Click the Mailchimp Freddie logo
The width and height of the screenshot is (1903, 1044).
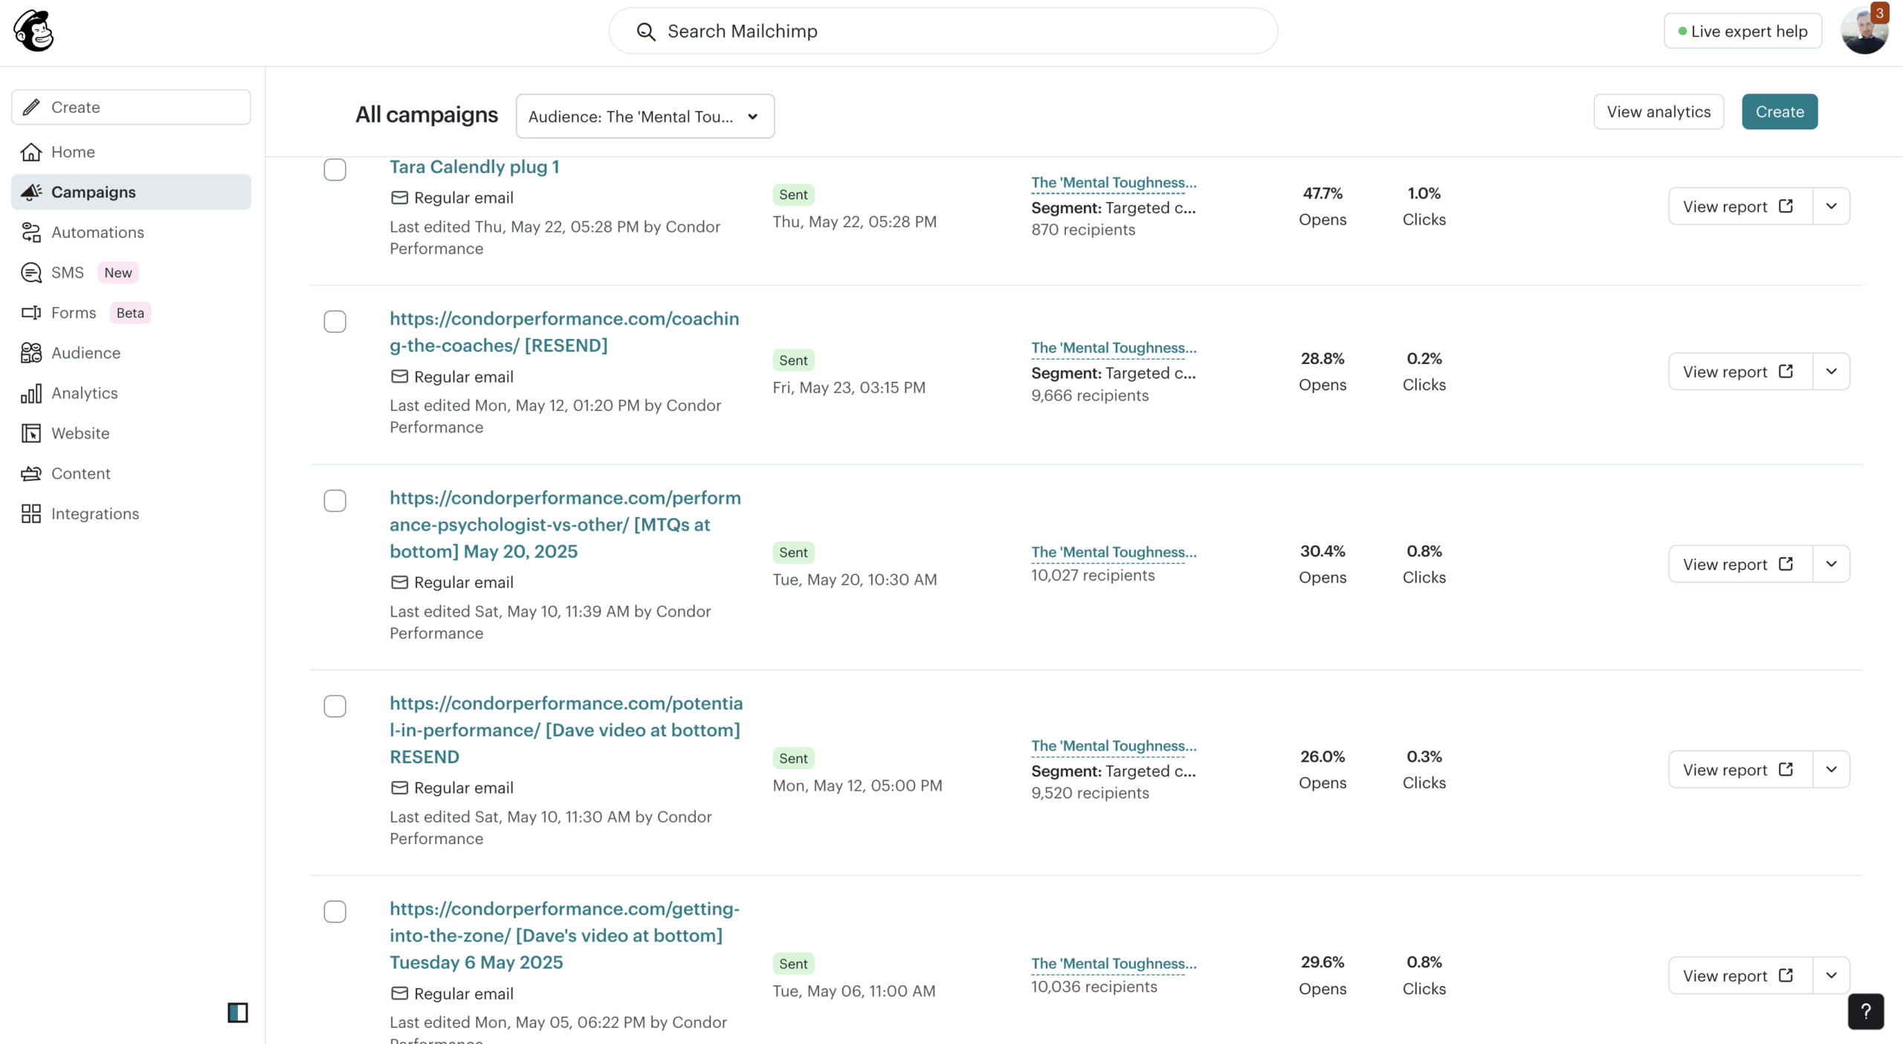(x=33, y=31)
